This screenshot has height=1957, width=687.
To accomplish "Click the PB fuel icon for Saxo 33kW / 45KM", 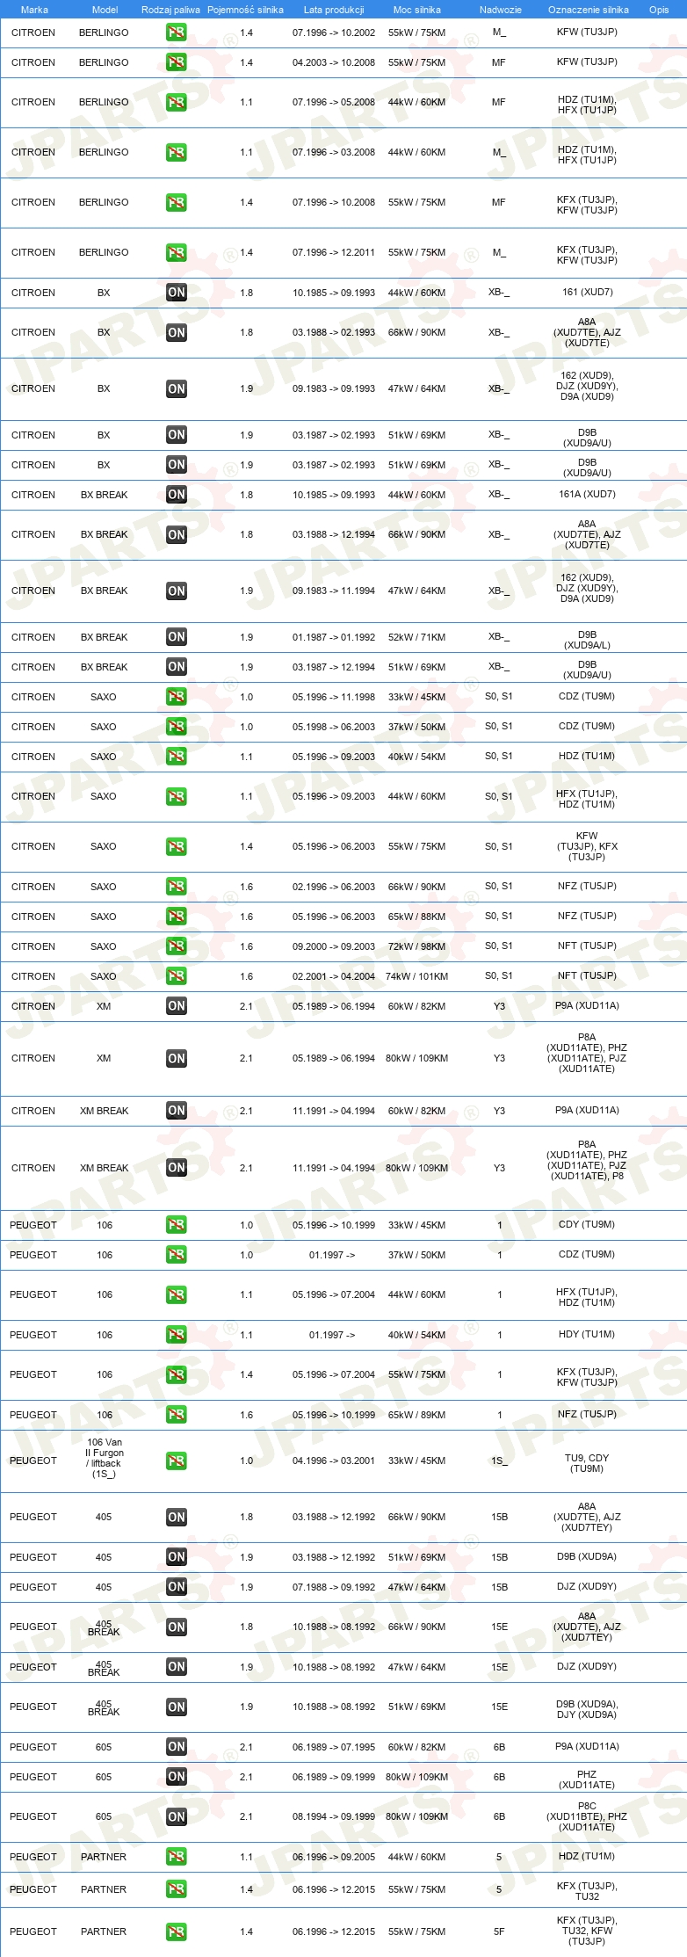I will pyautogui.click(x=177, y=697).
